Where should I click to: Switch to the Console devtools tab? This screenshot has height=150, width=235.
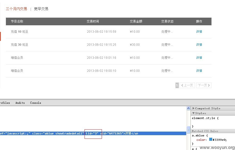[x=36, y=103]
